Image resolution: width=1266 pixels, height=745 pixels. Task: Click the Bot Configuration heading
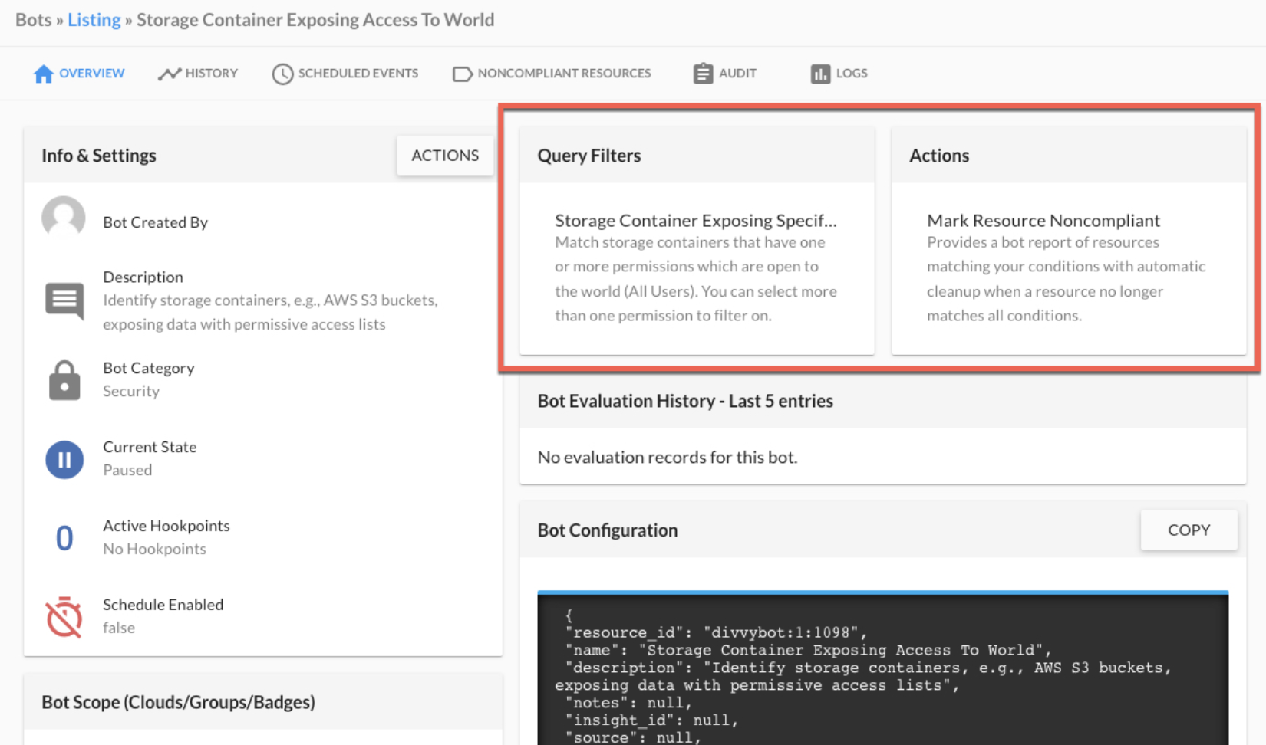coord(608,530)
